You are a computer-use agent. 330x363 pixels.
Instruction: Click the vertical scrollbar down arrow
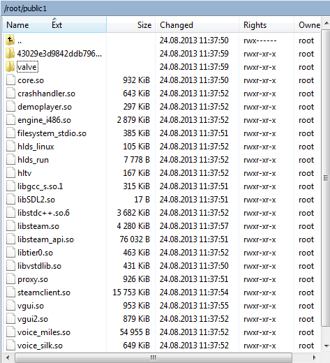pyautogui.click(x=327, y=346)
